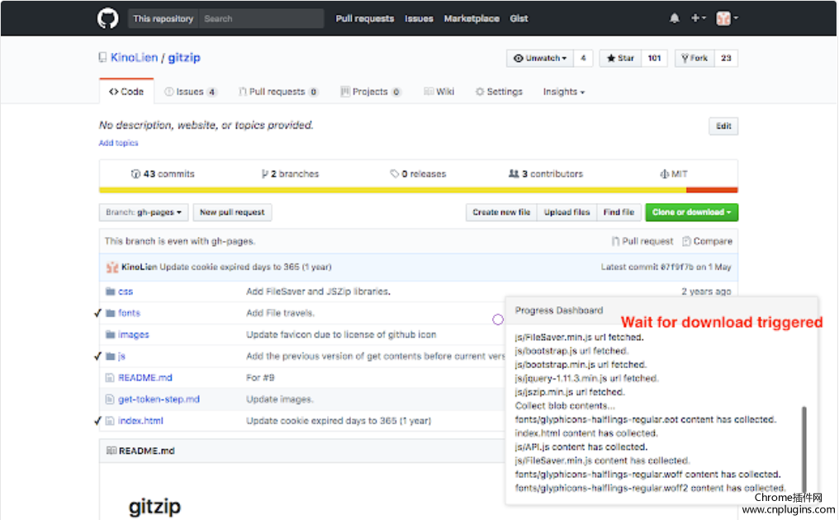839x520 pixels.
Task: Open the Pull request link in branch bar
Action: pyautogui.click(x=642, y=241)
